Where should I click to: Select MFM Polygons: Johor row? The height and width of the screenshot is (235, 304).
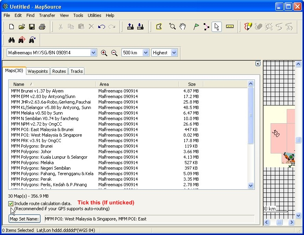pyautogui.click(x=128, y=152)
